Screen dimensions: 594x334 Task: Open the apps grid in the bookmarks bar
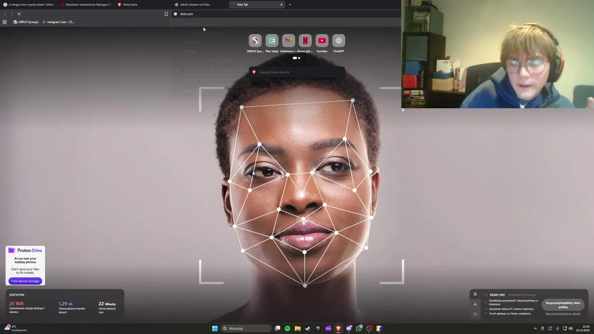tap(5, 22)
